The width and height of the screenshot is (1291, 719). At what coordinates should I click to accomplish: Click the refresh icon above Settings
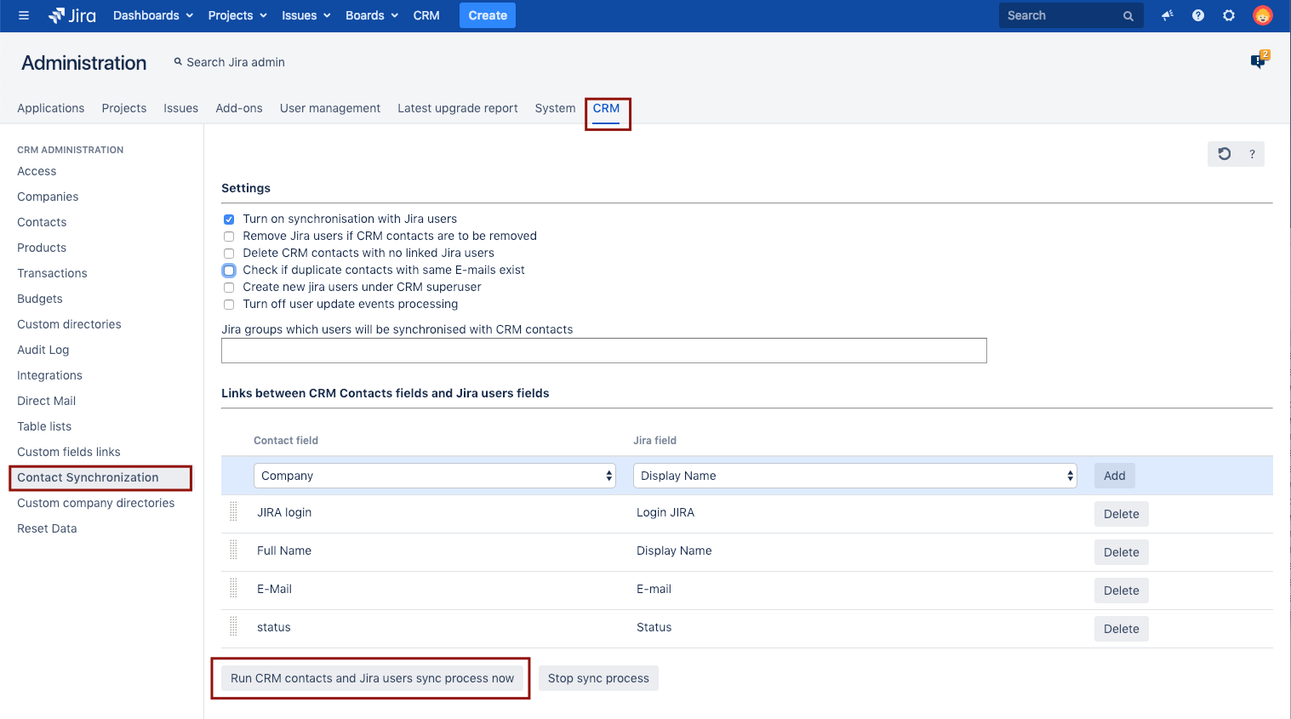click(1224, 154)
